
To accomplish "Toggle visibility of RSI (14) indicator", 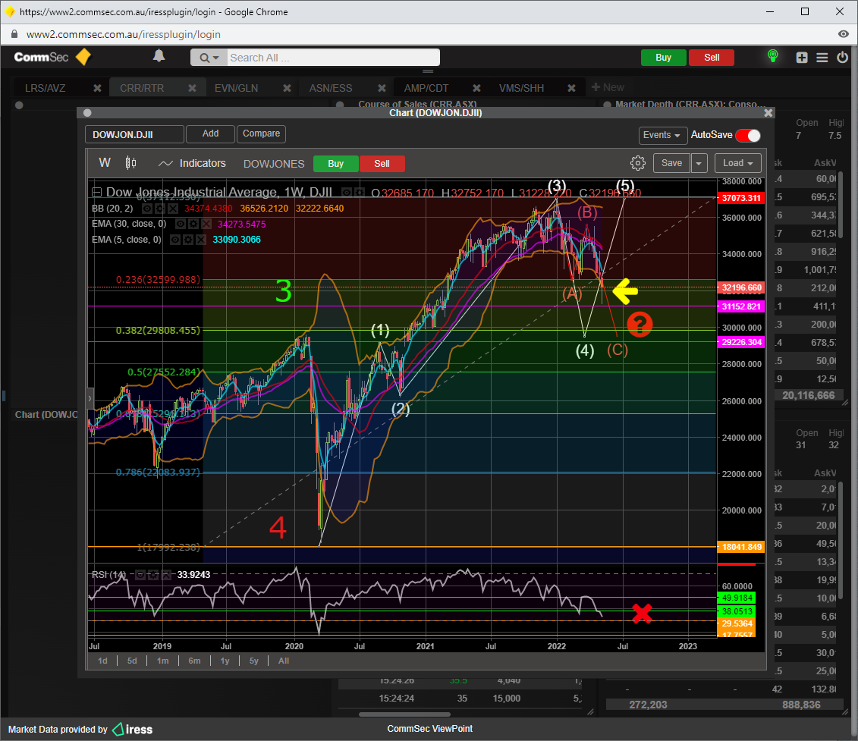I will tap(140, 575).
